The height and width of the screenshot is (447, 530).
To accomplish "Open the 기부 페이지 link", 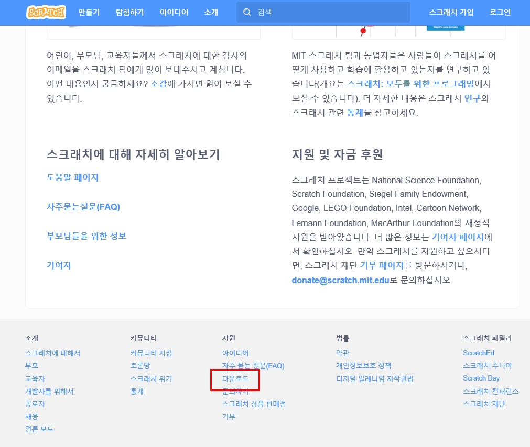I will coord(382,265).
